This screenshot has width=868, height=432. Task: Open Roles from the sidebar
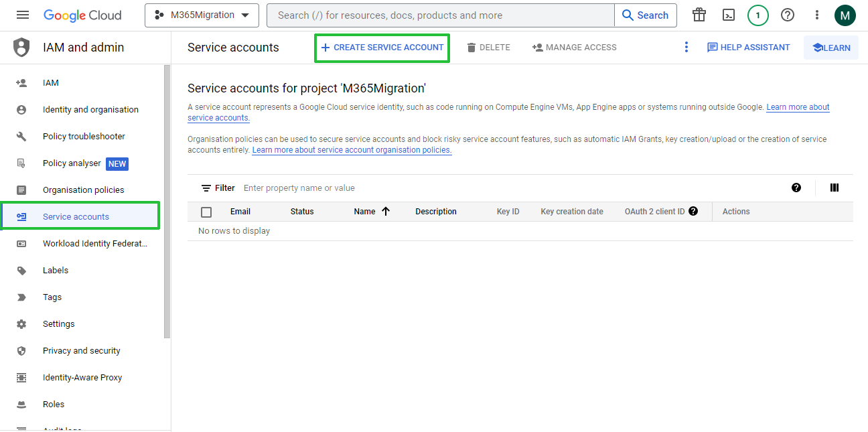click(x=54, y=405)
